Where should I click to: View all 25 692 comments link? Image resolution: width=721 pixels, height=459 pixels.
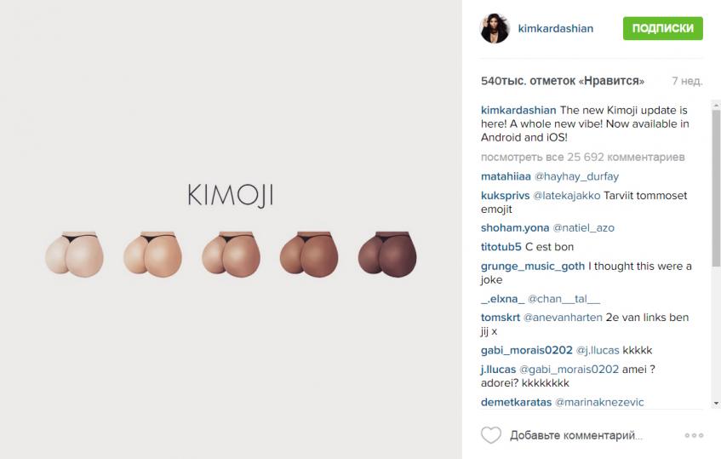pyautogui.click(x=582, y=158)
